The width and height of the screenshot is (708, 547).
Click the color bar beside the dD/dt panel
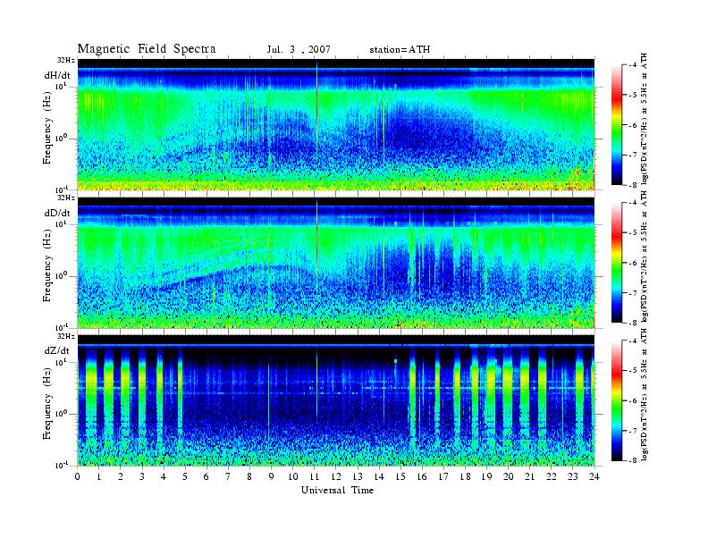coord(616,263)
